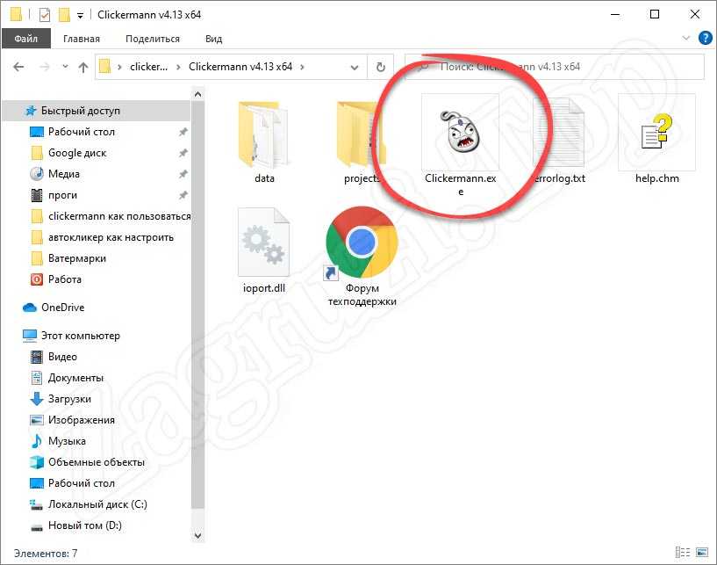Open the help.chm help file
Image resolution: width=717 pixels, height=565 pixels.
click(656, 141)
